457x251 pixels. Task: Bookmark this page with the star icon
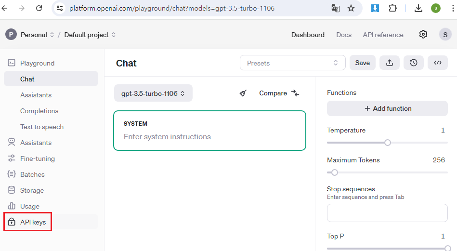pos(351,8)
